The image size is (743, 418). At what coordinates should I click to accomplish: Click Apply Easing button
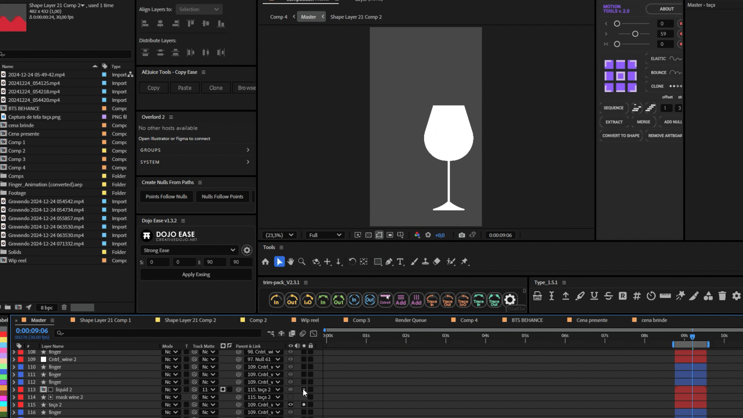[x=196, y=274]
